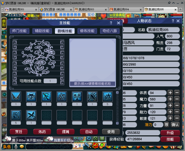Switch to the 凯迪拉克004 client tab
Screen dimensions: 185x151
click(x=126, y=10)
